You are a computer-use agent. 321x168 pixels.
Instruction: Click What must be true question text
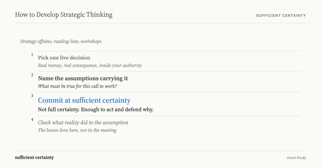(x=78, y=86)
